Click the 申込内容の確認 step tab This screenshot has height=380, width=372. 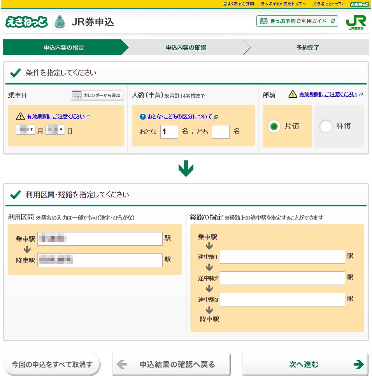click(x=186, y=47)
